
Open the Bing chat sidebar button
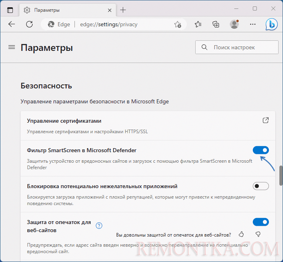[x=271, y=24]
